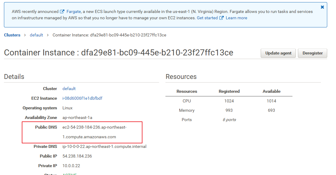336x175 pixels.
Task: Select the Public IP 54.238.184.236 value
Action: coord(77,156)
